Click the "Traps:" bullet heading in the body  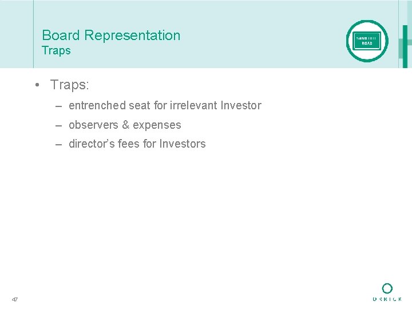click(69, 85)
